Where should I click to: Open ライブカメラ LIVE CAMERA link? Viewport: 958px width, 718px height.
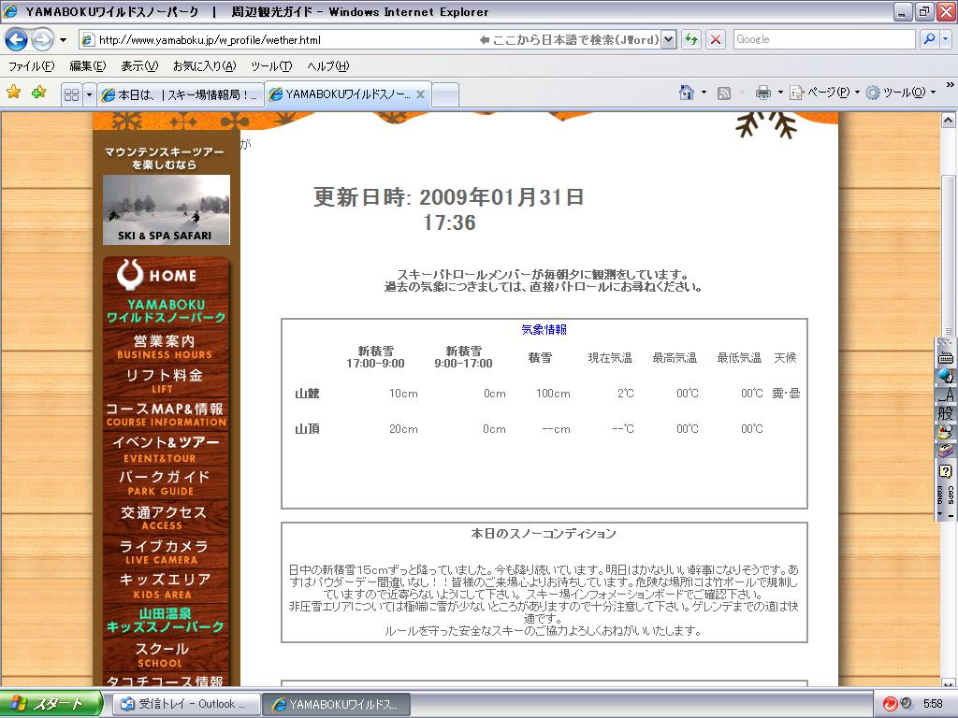click(x=166, y=552)
